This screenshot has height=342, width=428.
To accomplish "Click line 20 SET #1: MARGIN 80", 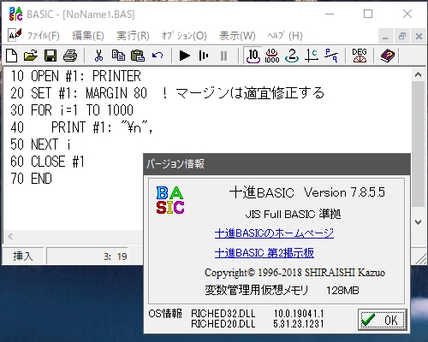I will (x=167, y=93).
